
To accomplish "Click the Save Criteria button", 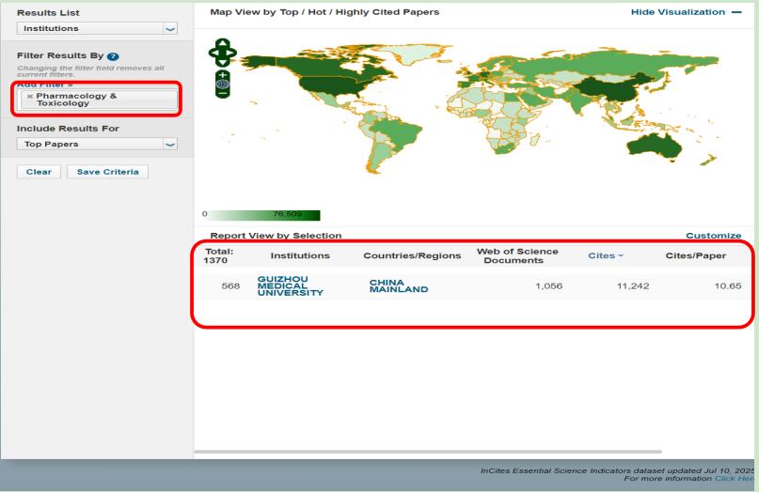I will point(107,172).
